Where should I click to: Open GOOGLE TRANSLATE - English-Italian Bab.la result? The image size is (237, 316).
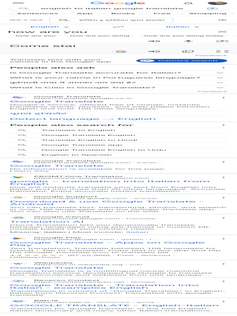coord(114,306)
